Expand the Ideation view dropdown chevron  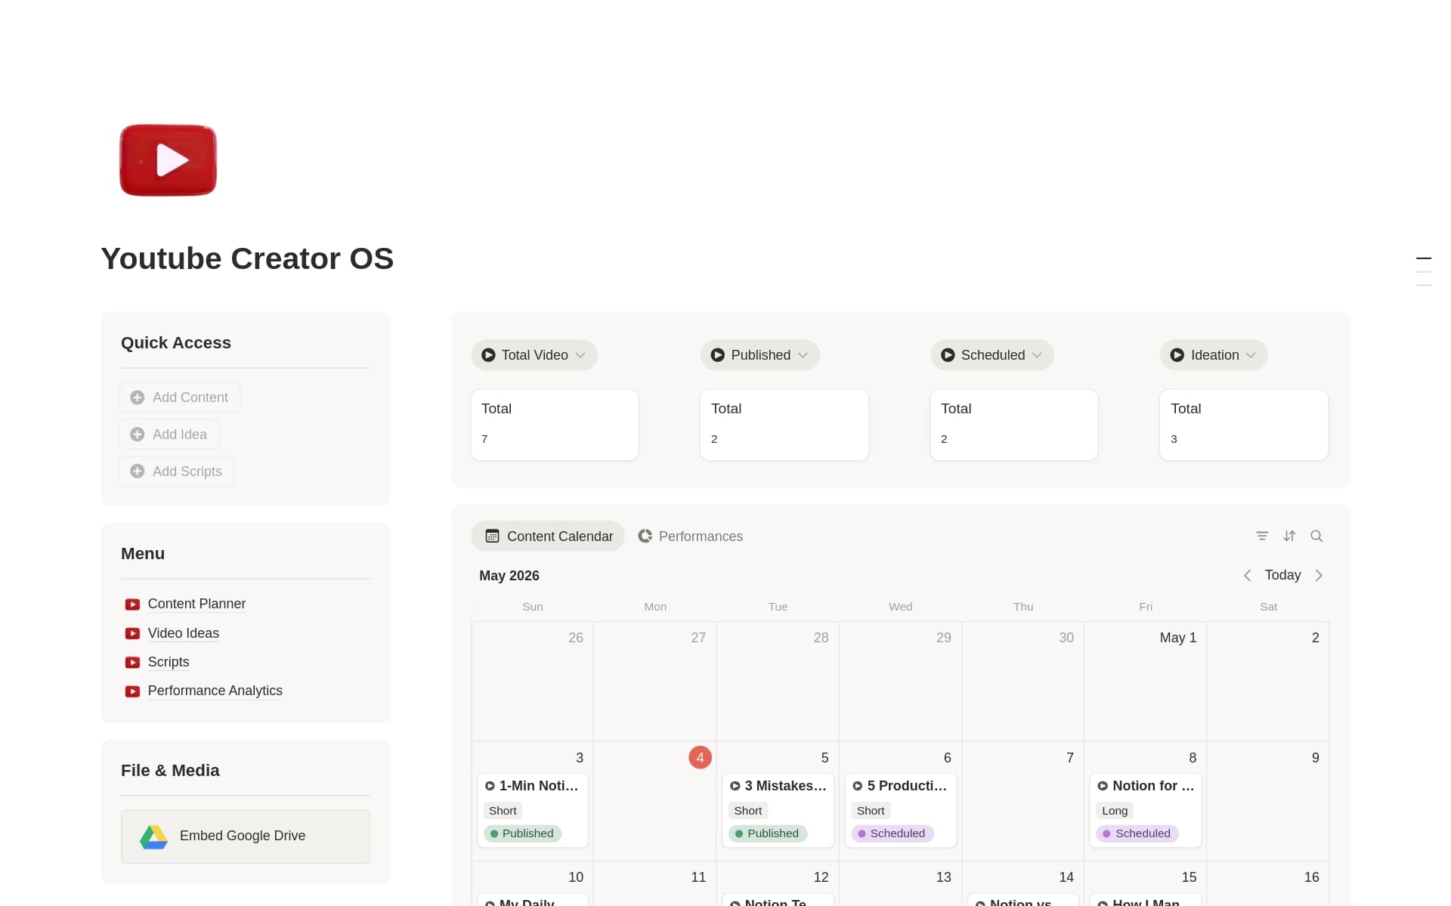(1251, 355)
